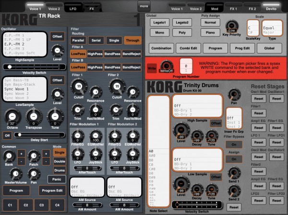288x215 pixels.
Task: Adjust Filter 1 Cutoff knob
Action: click(x=79, y=86)
